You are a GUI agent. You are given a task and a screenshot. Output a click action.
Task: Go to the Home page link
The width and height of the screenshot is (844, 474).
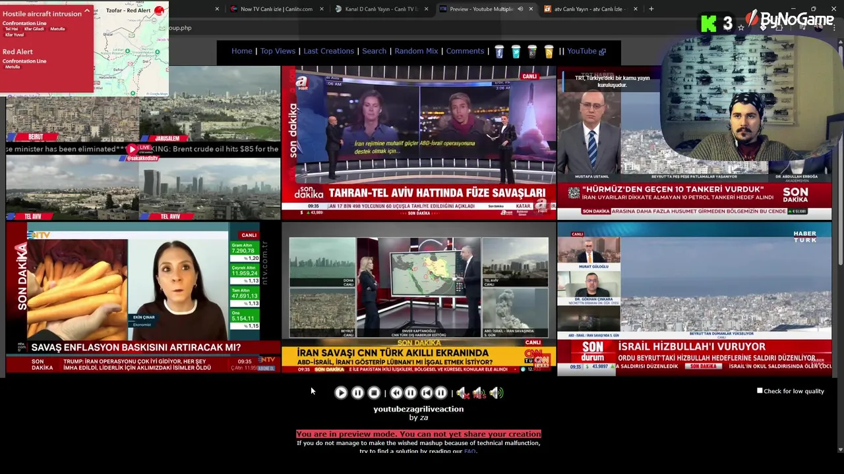[x=242, y=51]
